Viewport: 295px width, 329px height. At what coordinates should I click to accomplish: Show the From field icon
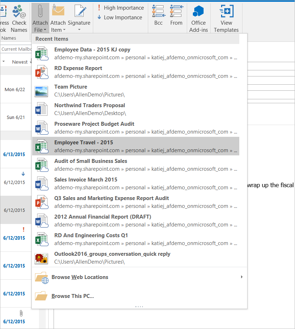point(176,11)
